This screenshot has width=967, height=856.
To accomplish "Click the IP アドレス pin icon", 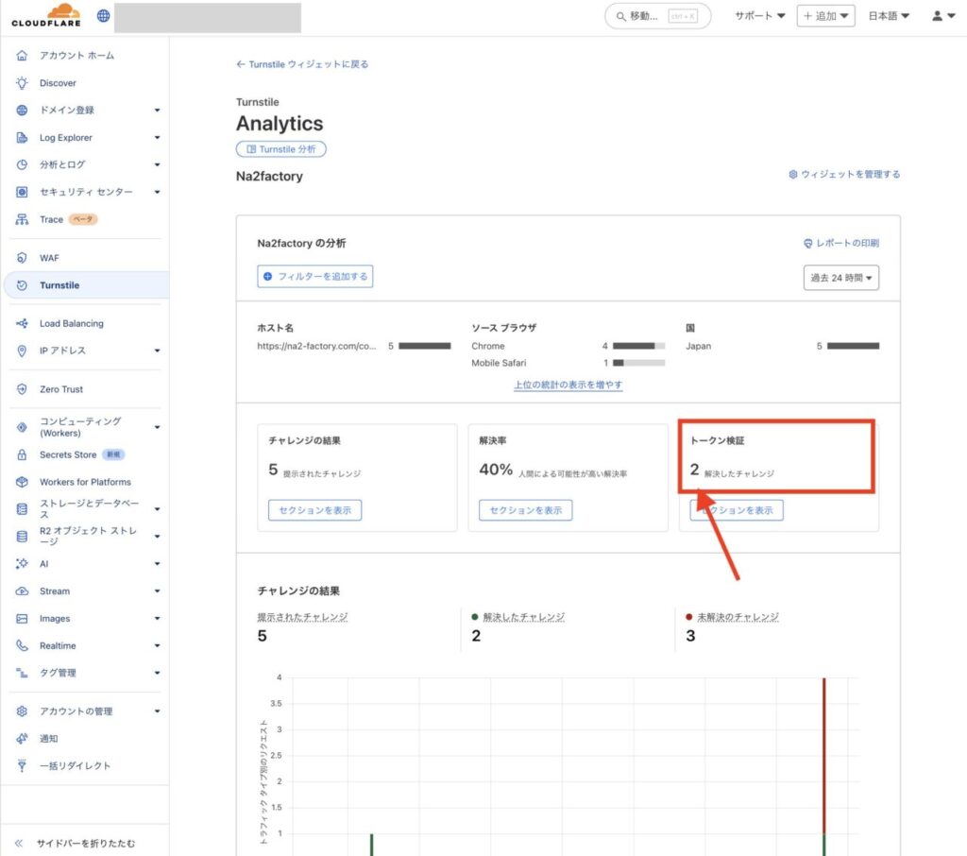I will click(22, 351).
